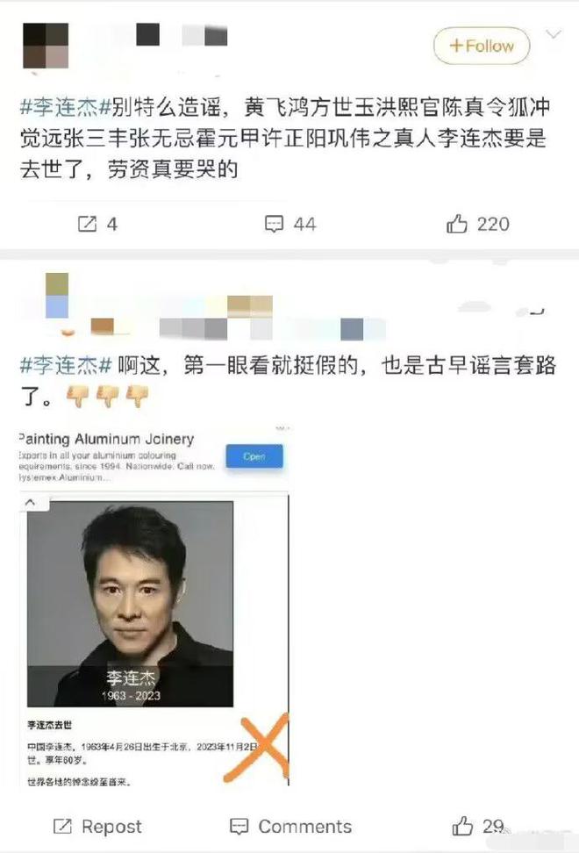This screenshot has width=579, height=853.
Task: Click the blue Open ad button
Action: 254,455
